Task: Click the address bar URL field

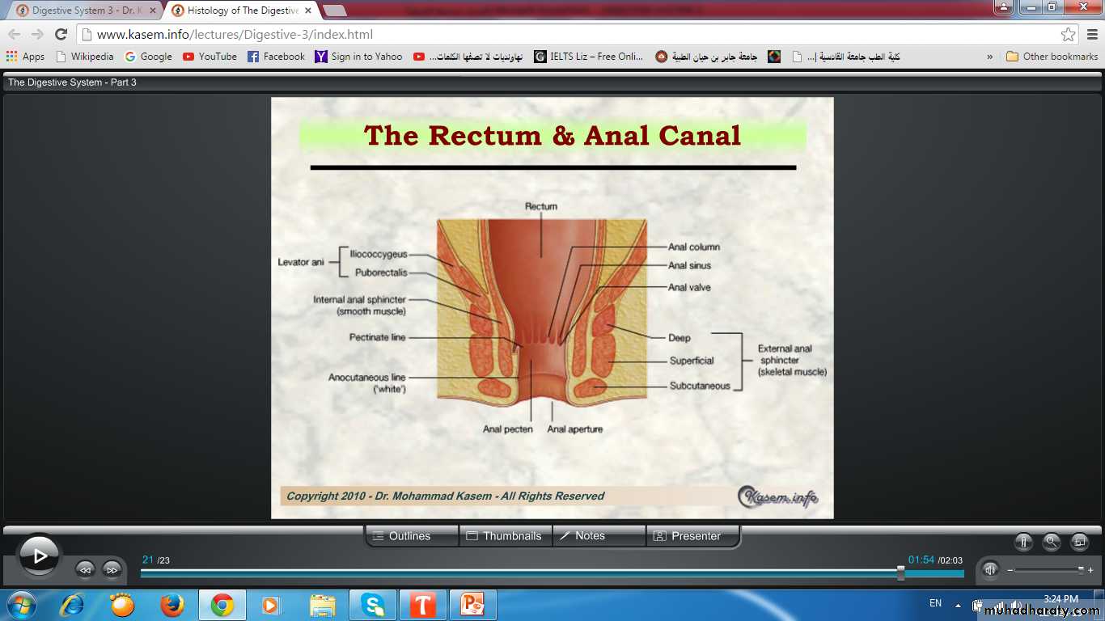Action: coord(566,35)
